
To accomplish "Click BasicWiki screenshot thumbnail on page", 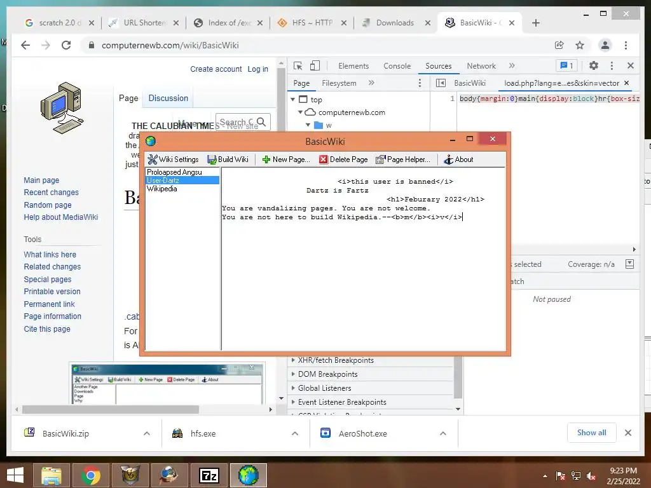I will (x=167, y=384).
